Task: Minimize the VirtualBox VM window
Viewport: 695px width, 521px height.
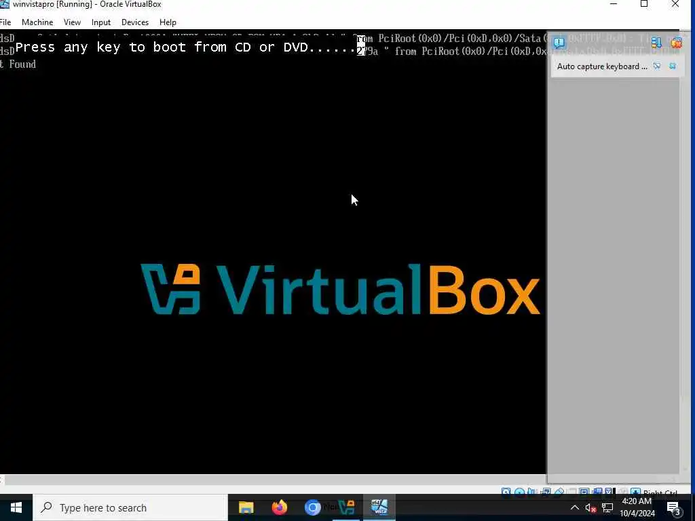Action: click(614, 5)
